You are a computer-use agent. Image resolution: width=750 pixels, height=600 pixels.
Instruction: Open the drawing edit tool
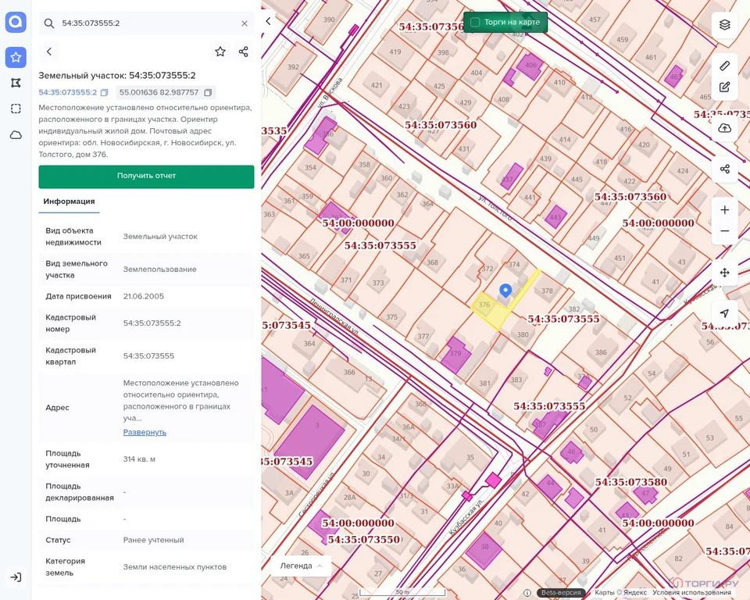coord(724,87)
